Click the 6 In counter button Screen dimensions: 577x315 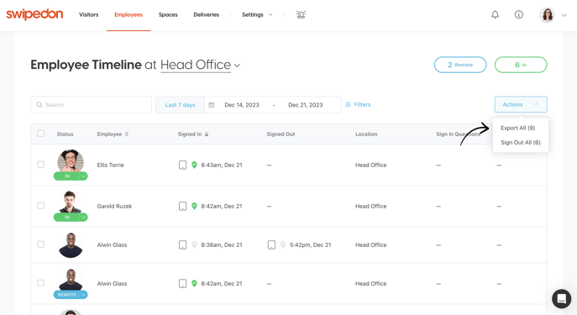tap(521, 65)
